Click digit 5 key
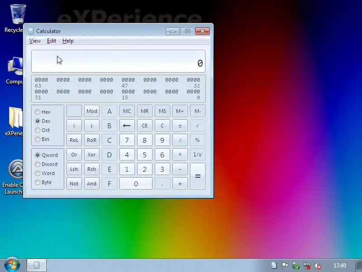362x272 pixels. (145, 155)
